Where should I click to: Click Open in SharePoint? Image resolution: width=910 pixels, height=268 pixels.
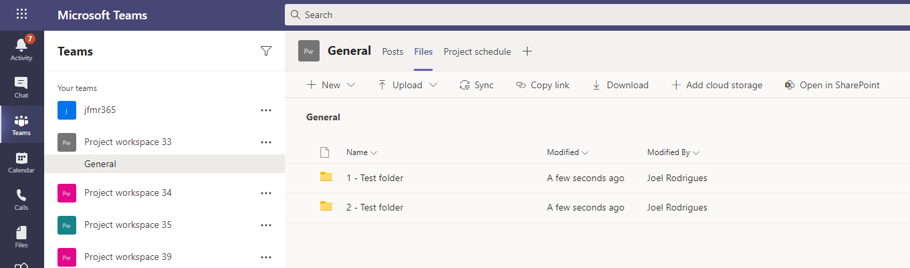pyautogui.click(x=832, y=85)
